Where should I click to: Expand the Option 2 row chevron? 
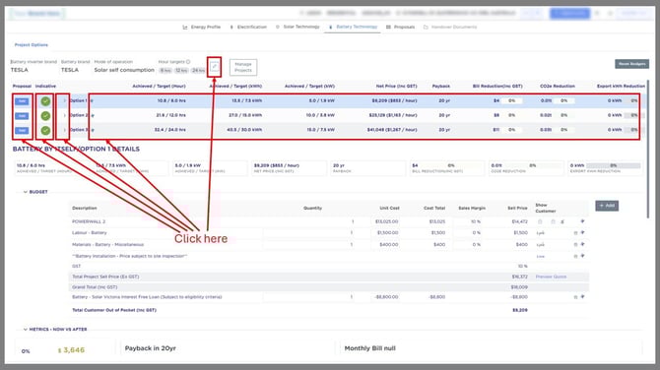point(64,115)
